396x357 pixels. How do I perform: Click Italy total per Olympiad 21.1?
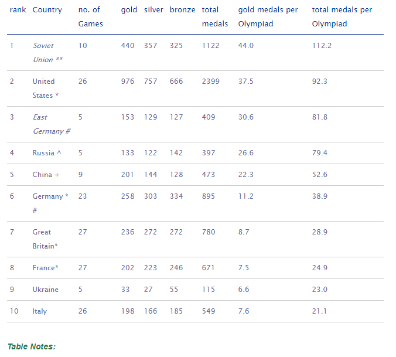319,311
